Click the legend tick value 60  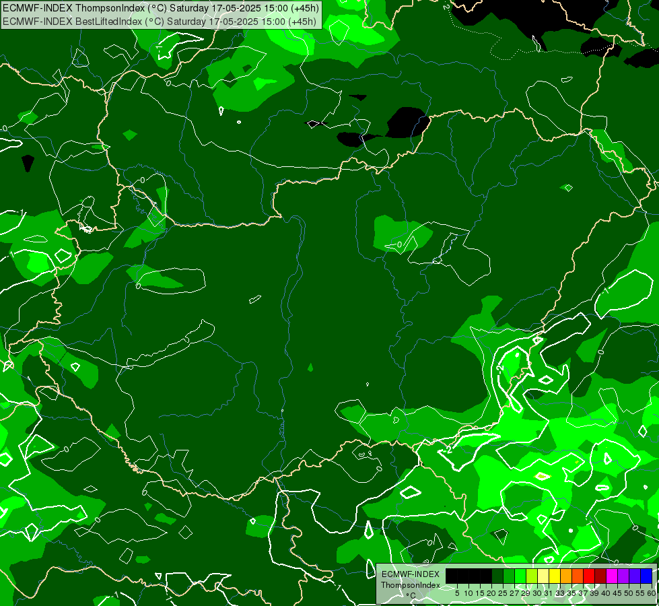(652, 593)
